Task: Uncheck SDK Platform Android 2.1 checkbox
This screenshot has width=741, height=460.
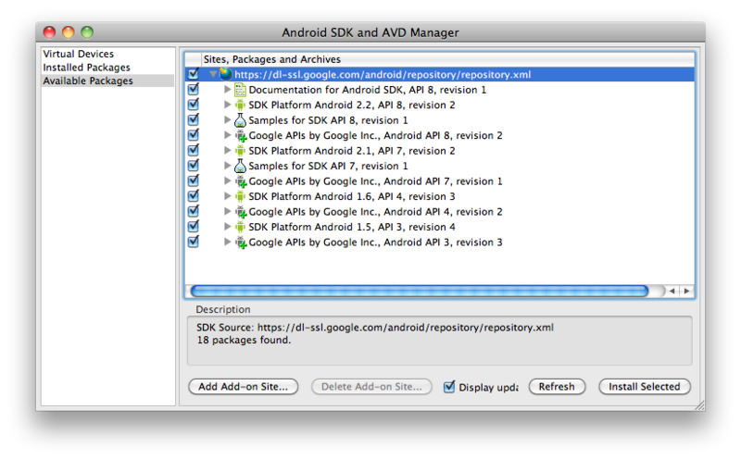Action: 194,150
